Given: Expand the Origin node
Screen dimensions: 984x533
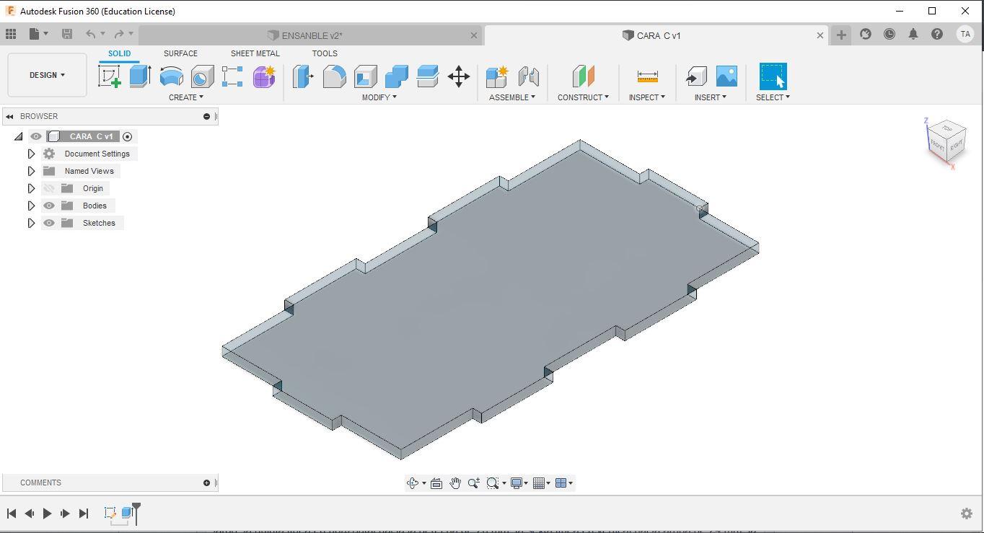Looking at the screenshot, I should (31, 188).
